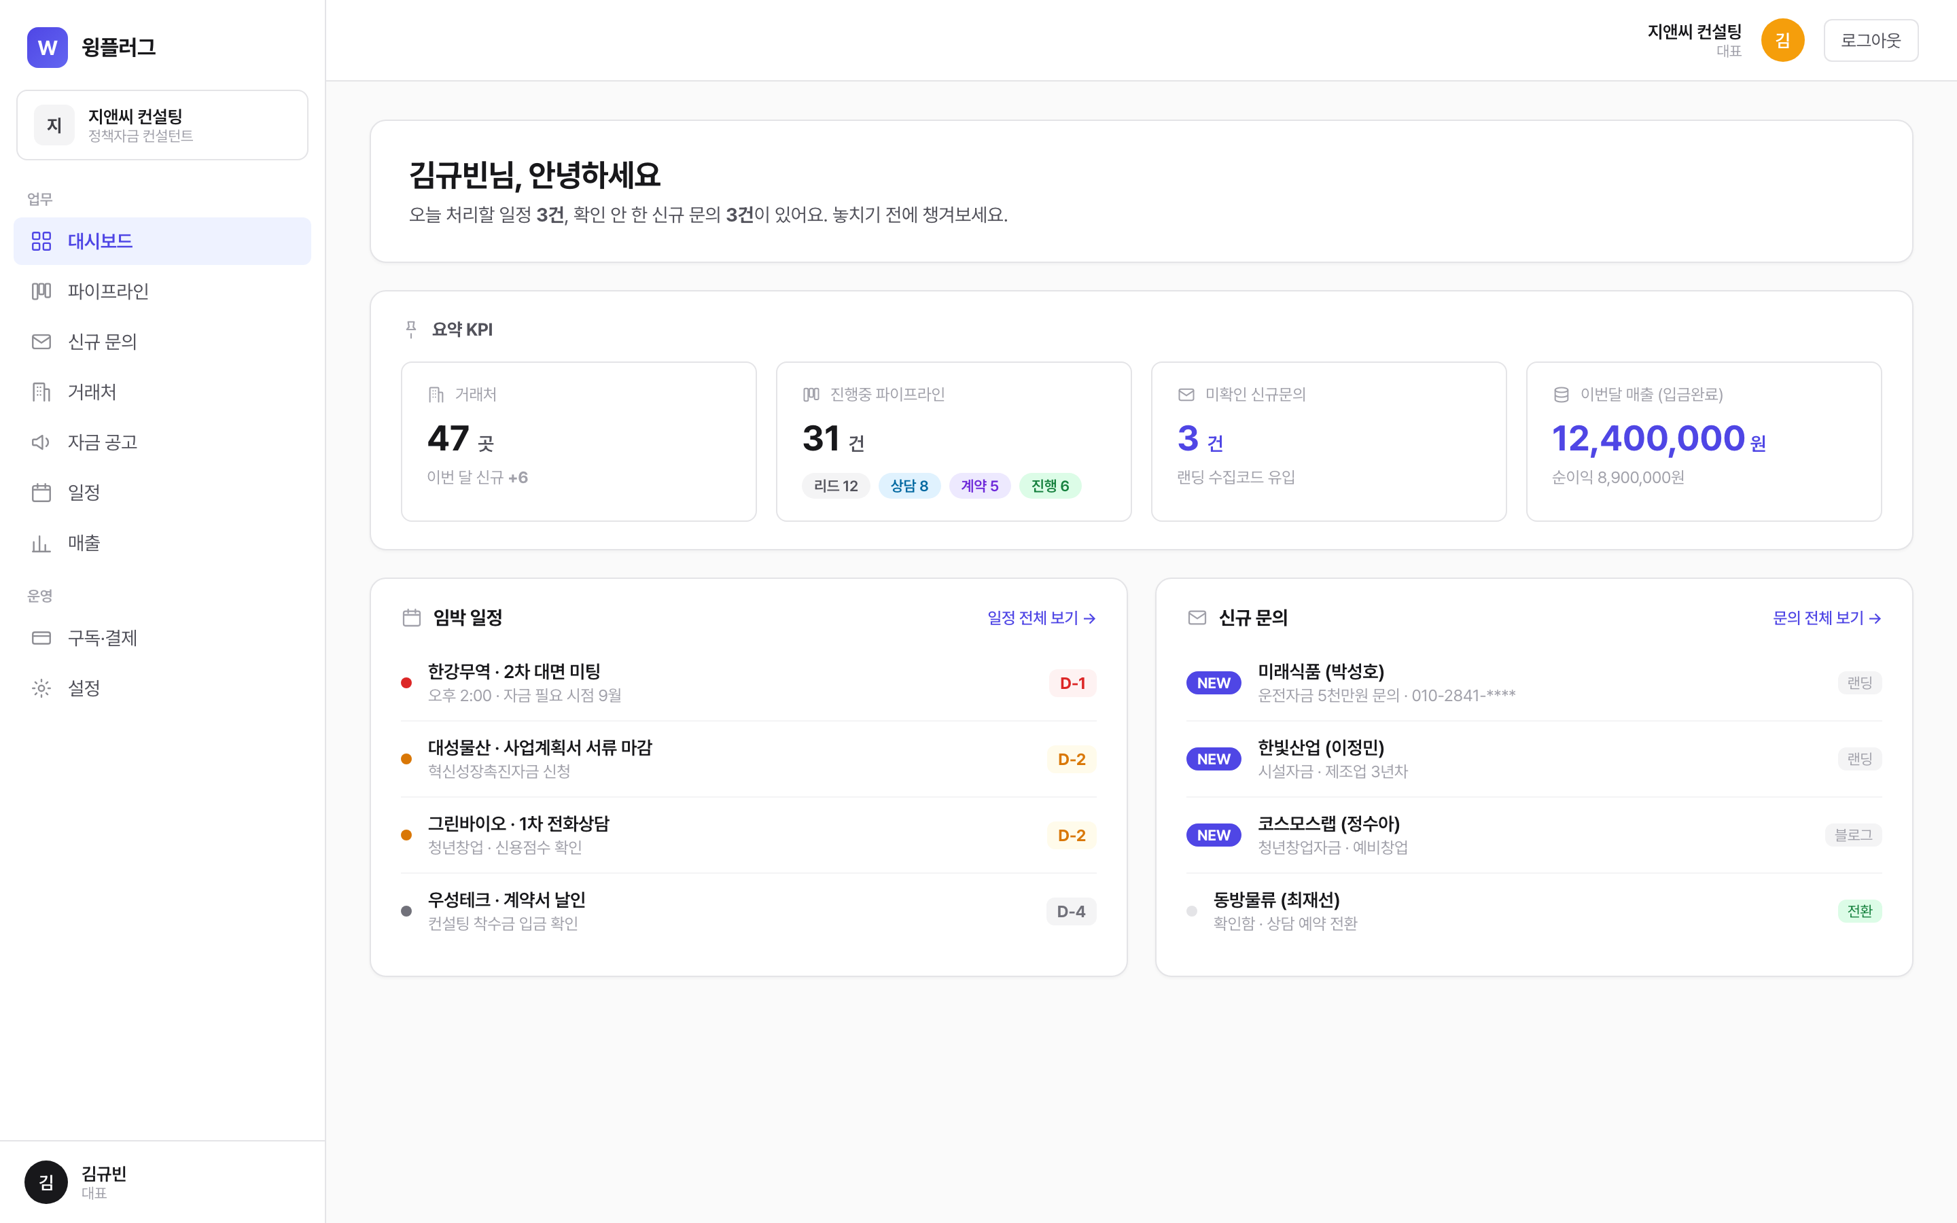The height and width of the screenshot is (1223, 1957).
Task: Open 그린바이오 · 1차 전화상담 entry
Action: [749, 836]
